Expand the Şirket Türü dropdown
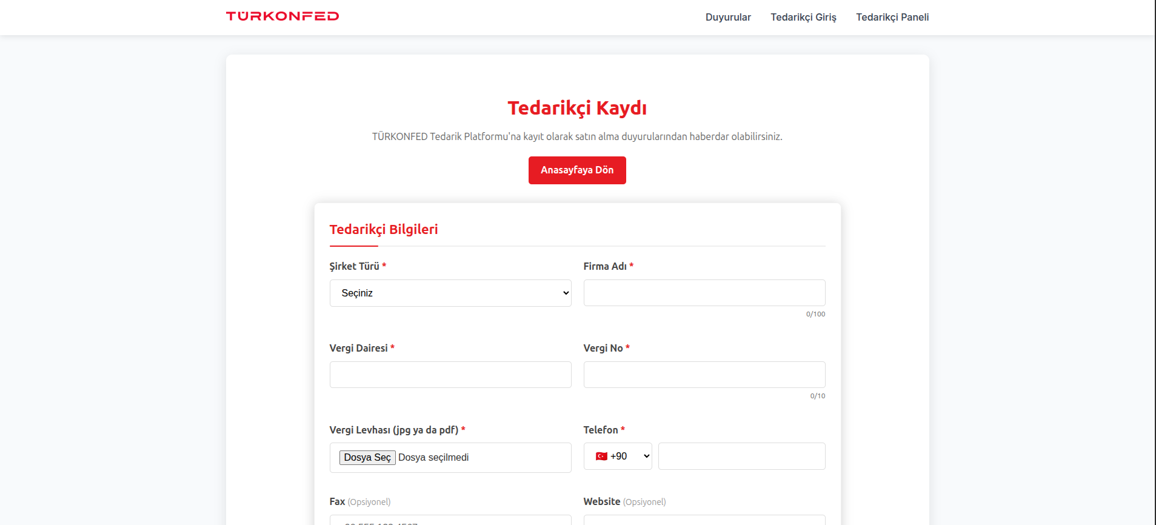Image resolution: width=1156 pixels, height=525 pixels. [450, 293]
